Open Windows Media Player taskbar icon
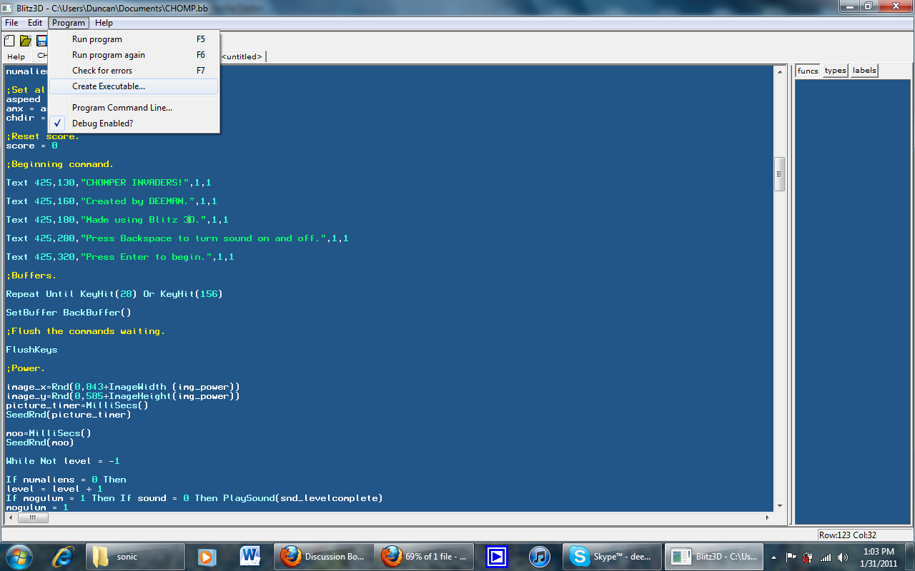Image resolution: width=915 pixels, height=571 pixels. coord(207,556)
